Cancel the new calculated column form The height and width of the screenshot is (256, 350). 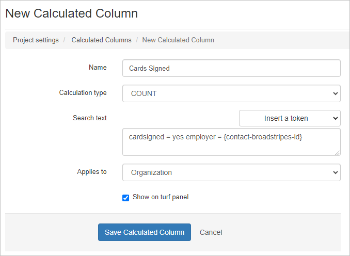click(x=211, y=232)
